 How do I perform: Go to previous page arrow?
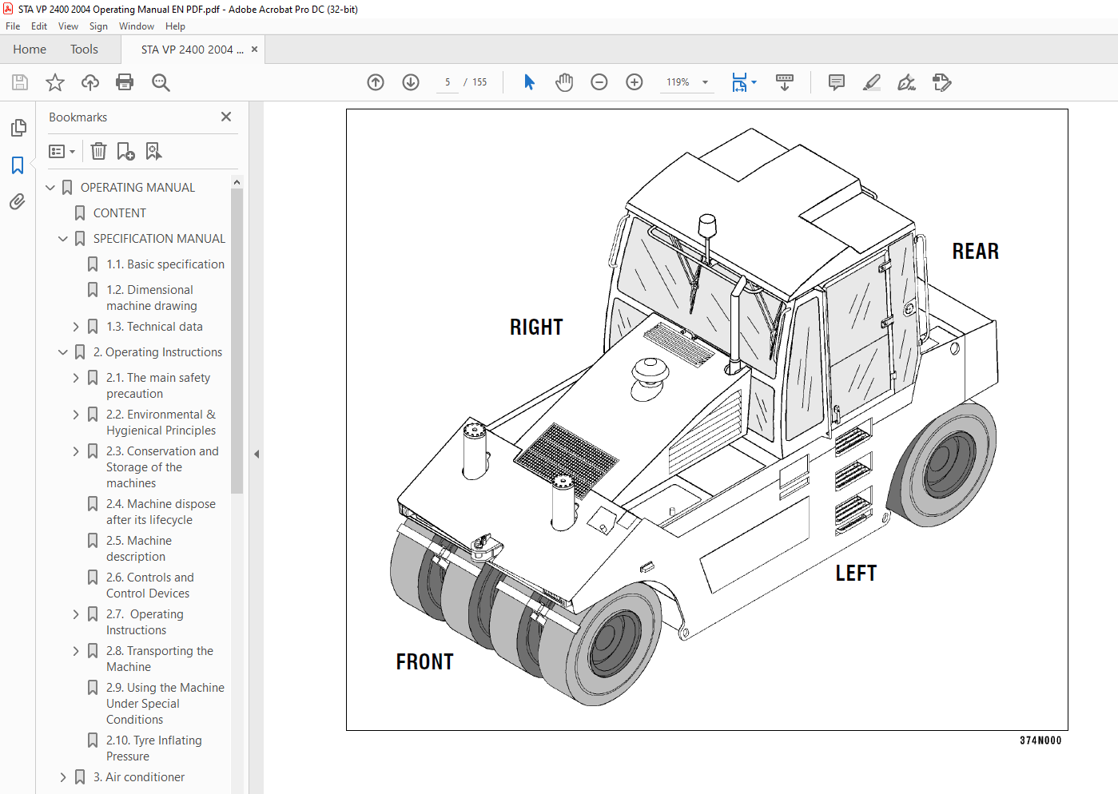376,82
